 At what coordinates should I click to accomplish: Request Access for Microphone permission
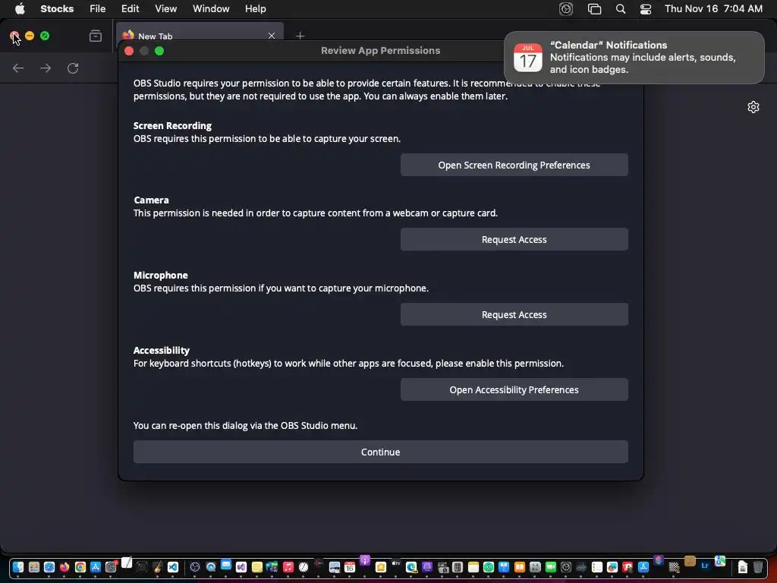click(x=514, y=315)
